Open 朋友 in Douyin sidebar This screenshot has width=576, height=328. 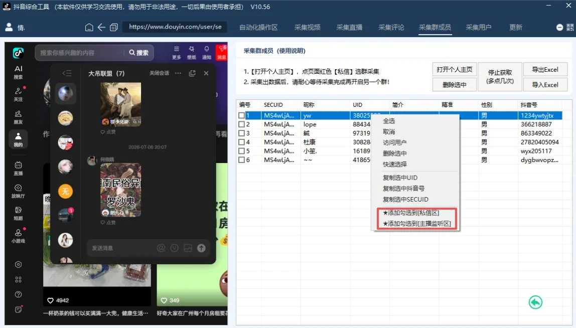tap(19, 117)
